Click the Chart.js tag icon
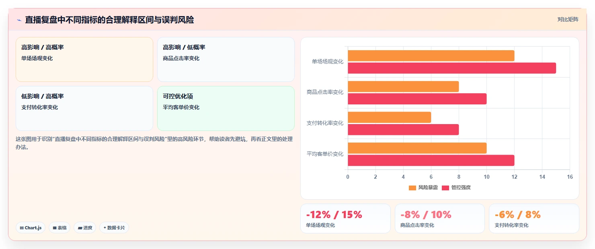The height and width of the screenshot is (249, 595). 22,228
